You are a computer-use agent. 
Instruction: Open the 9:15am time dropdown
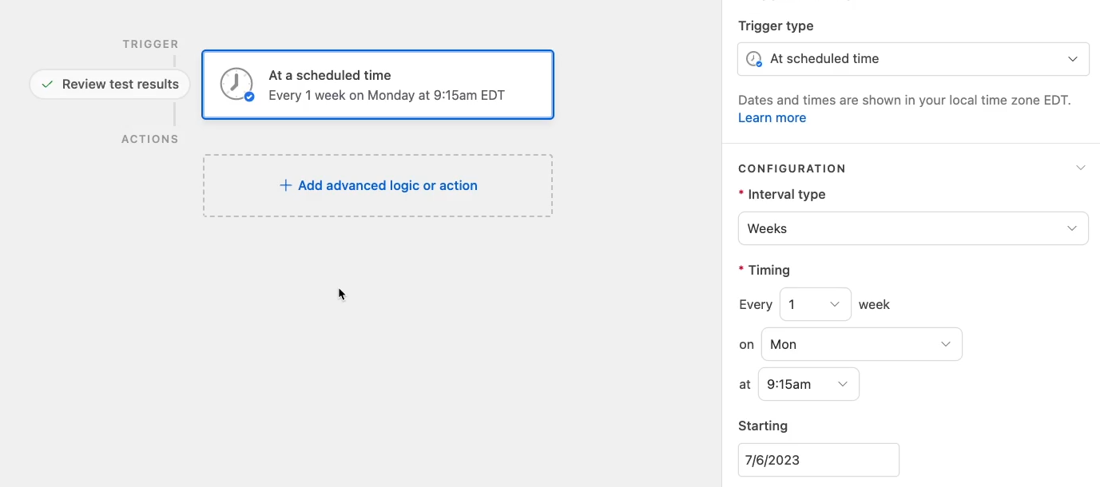coord(808,384)
